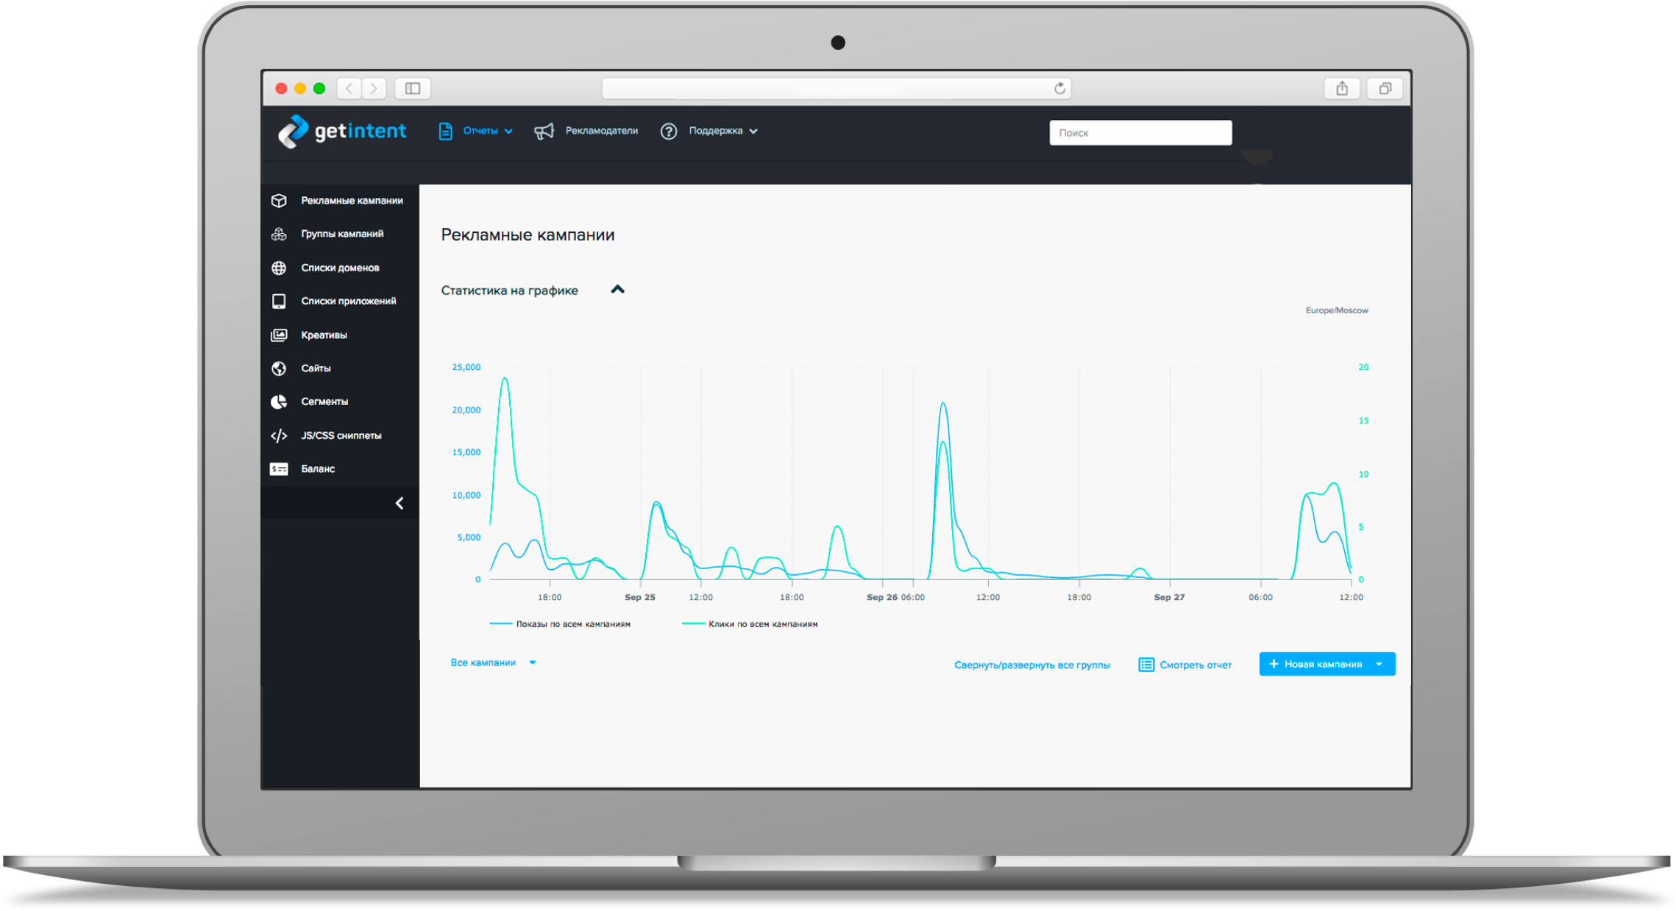Open the Все кампании filter dropdown
Screen dimensions: 1676x911
(x=493, y=662)
